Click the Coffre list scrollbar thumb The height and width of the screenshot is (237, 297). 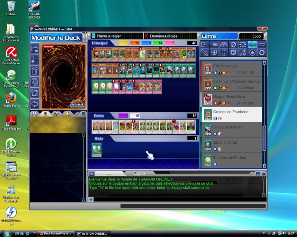click(x=264, y=138)
